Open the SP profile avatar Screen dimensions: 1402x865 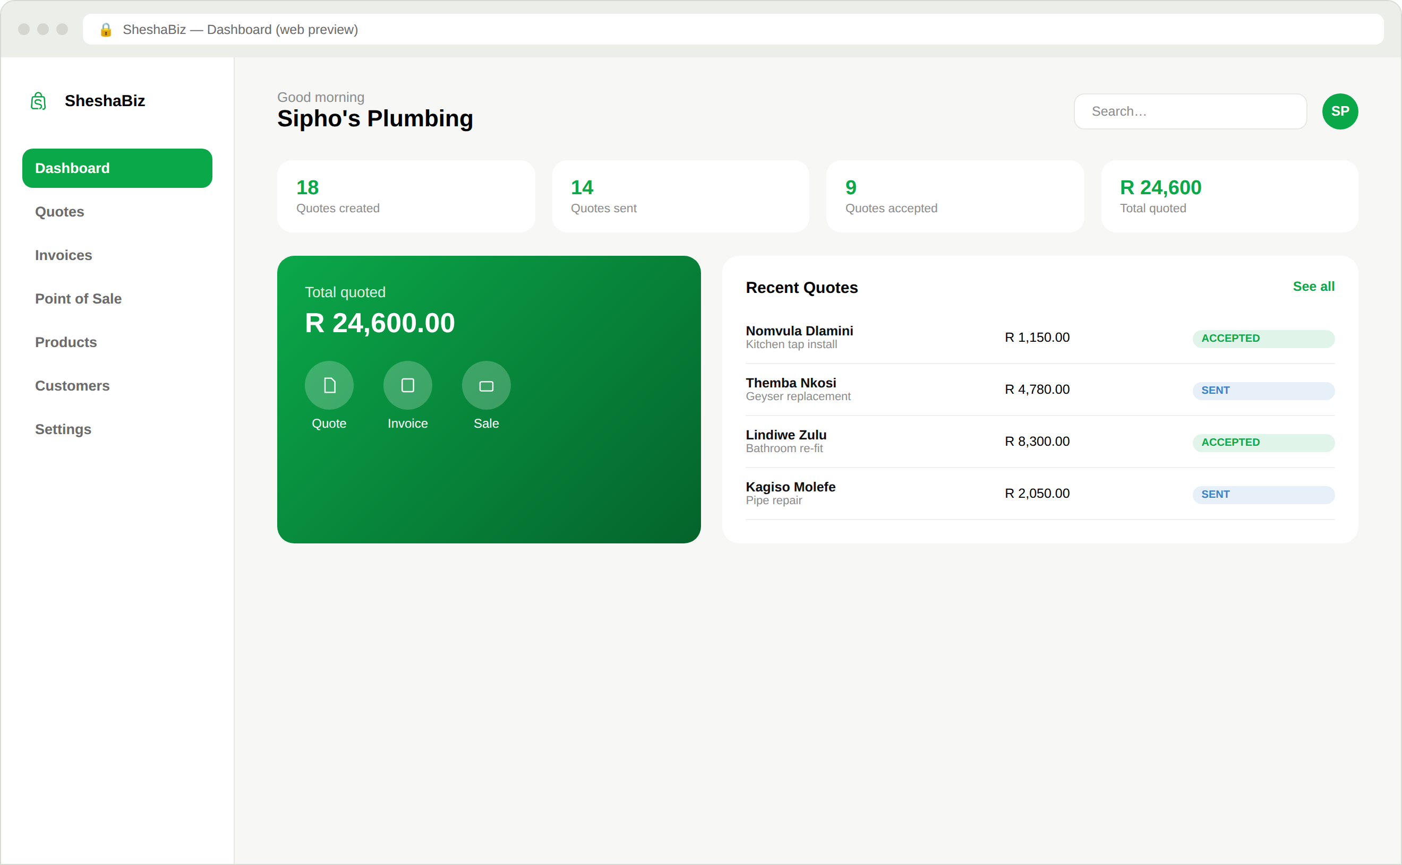click(x=1339, y=111)
